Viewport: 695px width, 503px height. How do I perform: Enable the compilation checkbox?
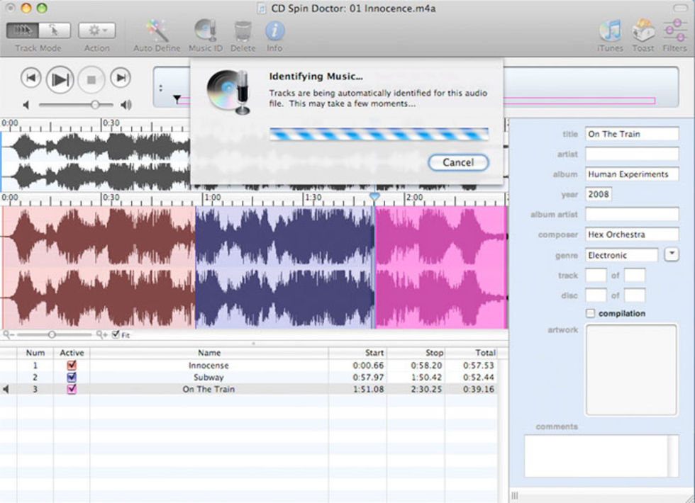[591, 313]
